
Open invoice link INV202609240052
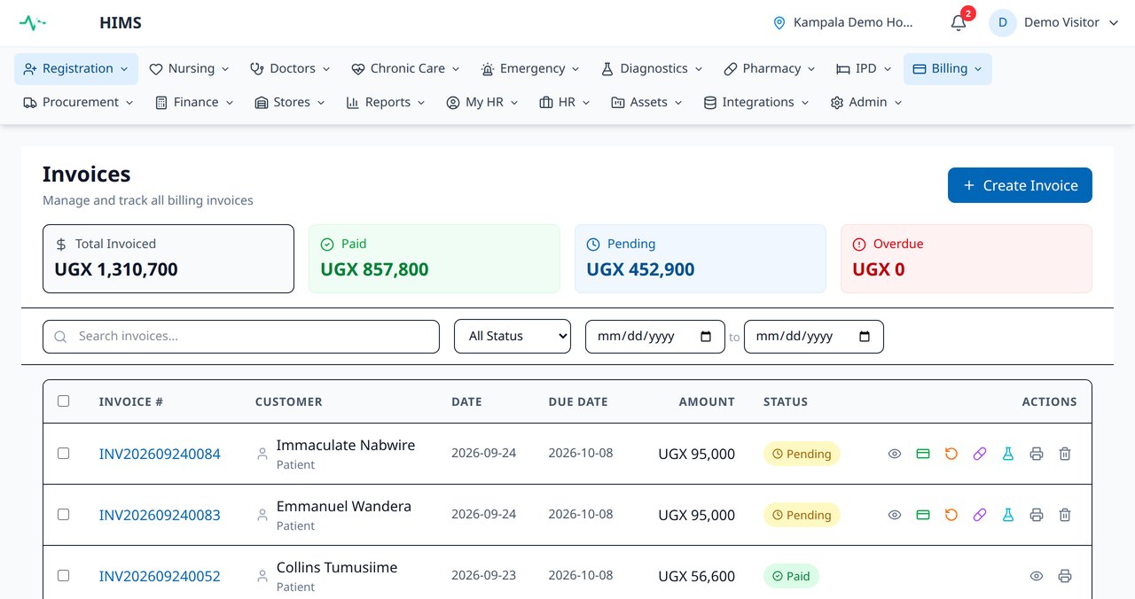160,577
